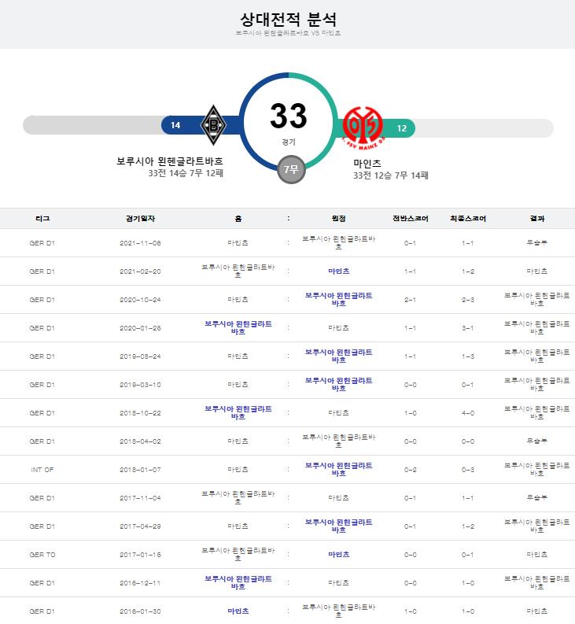
Task: Click the bold away team link in the 2020-10-24 row
Action: pos(339,299)
